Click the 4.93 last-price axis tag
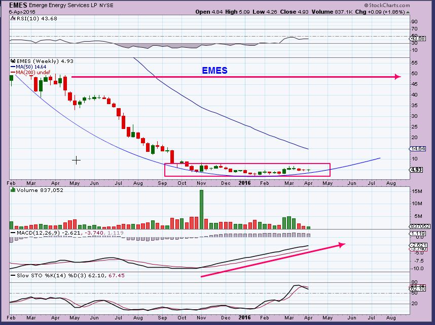 pyautogui.click(x=416, y=170)
